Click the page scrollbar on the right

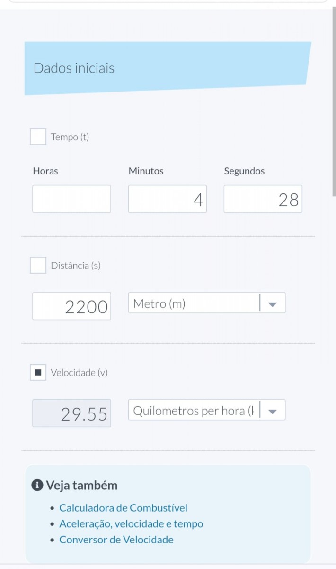point(334,102)
